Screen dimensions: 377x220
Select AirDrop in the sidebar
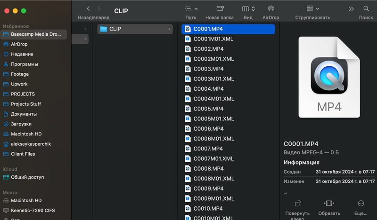point(19,44)
